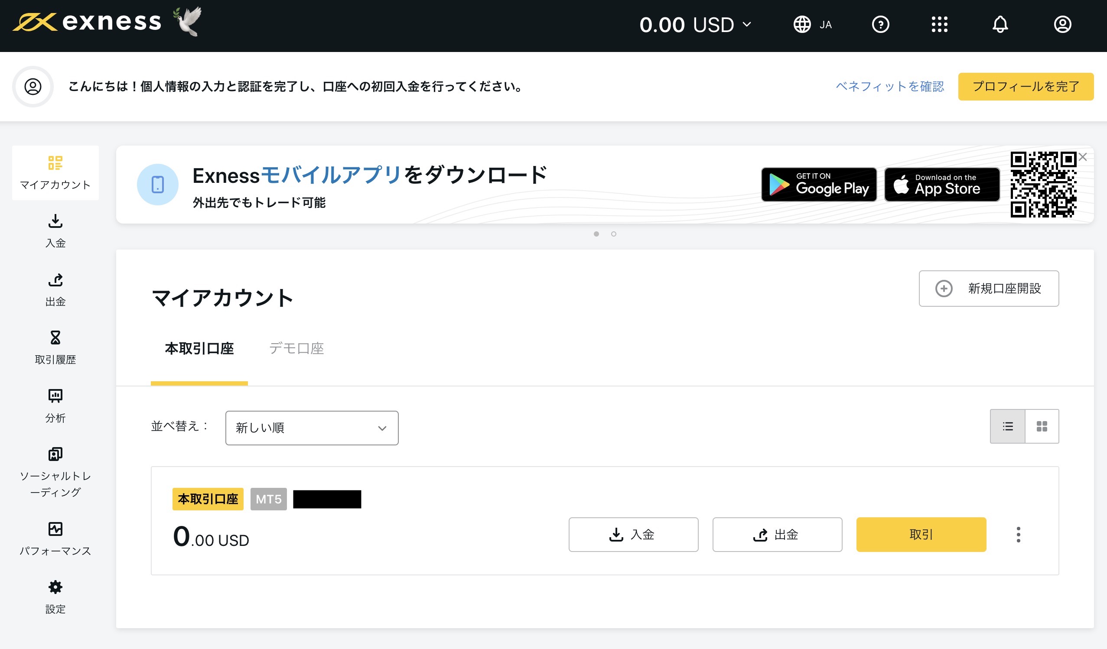Open the notifications bell icon
This screenshot has width=1107, height=649.
(1000, 25)
